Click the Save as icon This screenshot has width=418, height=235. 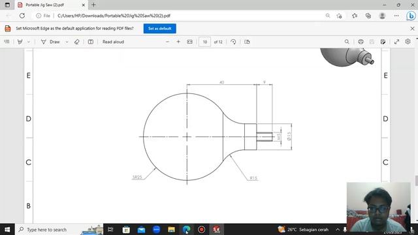click(x=383, y=42)
